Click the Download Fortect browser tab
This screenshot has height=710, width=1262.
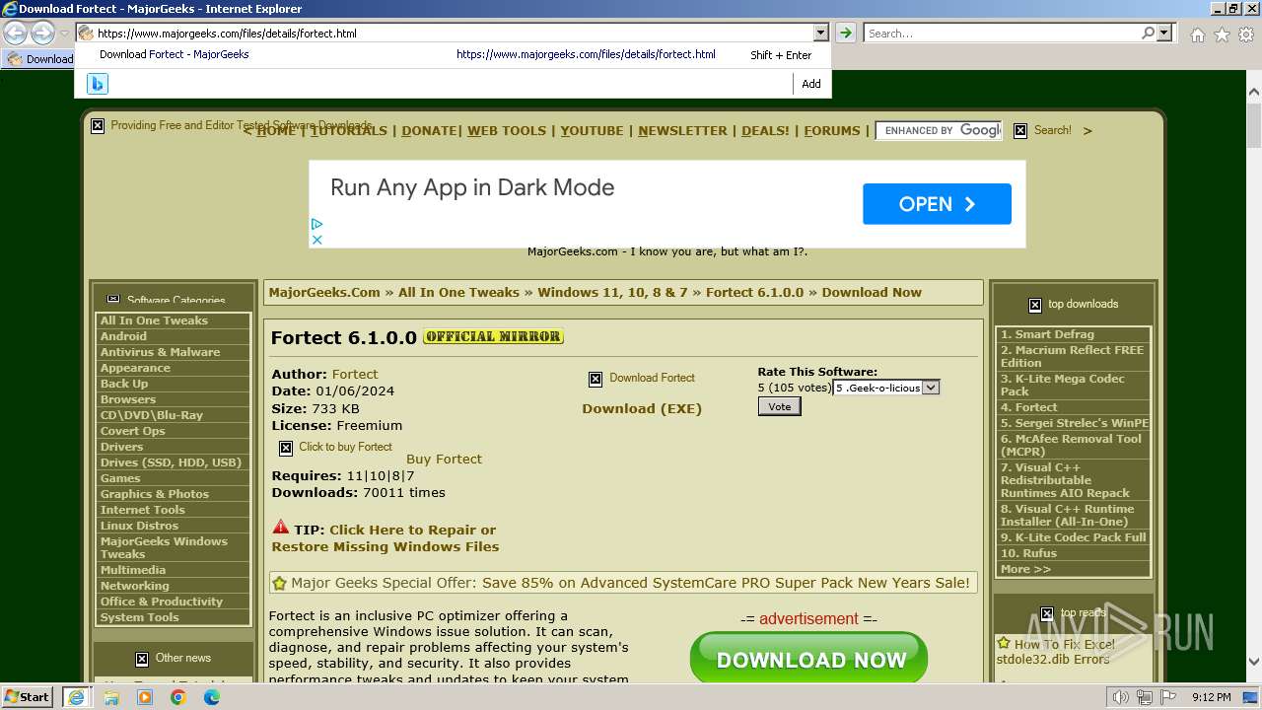(39, 59)
